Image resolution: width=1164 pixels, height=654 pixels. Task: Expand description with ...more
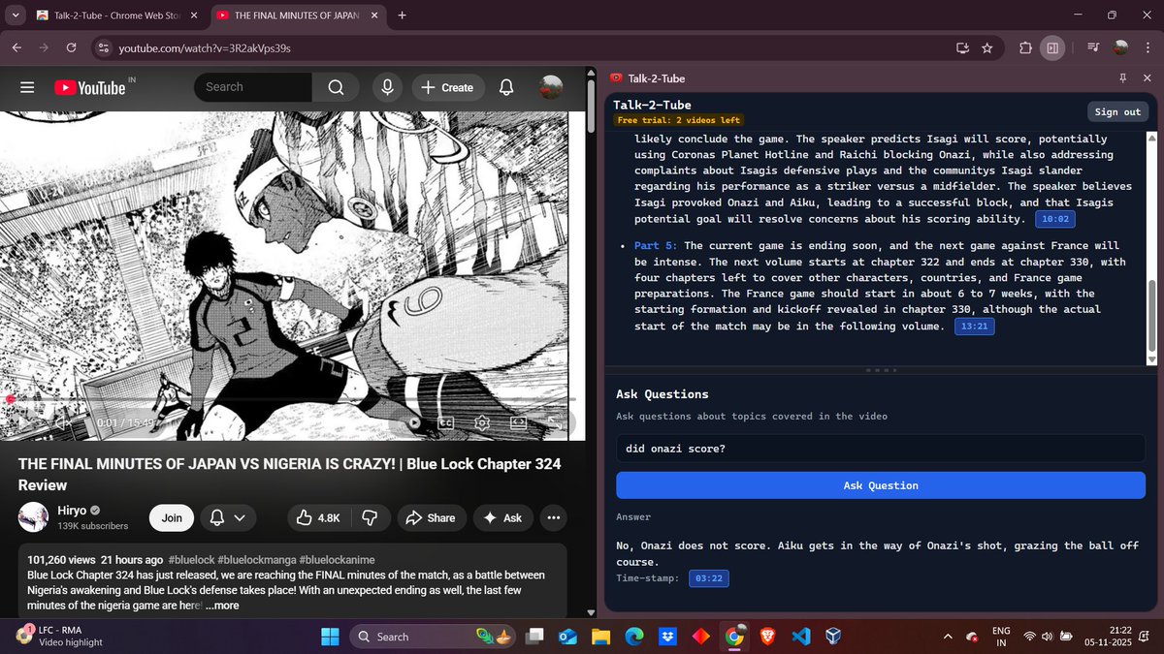[221, 606]
